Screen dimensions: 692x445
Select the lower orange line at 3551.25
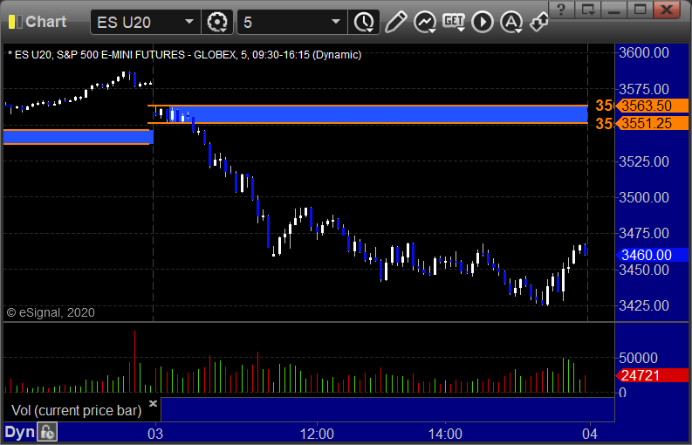[367, 123]
